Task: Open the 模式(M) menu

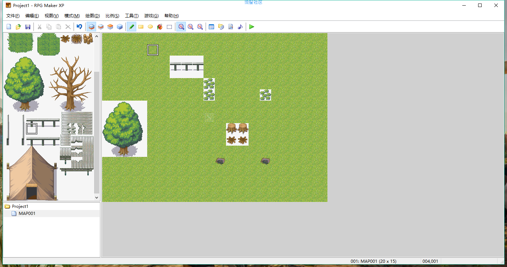Action: click(x=72, y=16)
